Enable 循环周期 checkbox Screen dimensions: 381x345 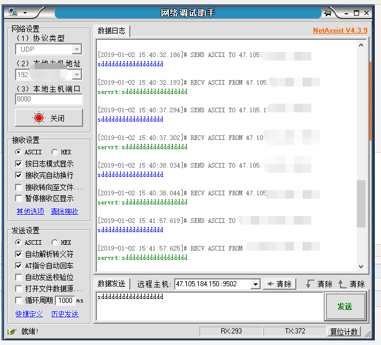[x=18, y=300]
